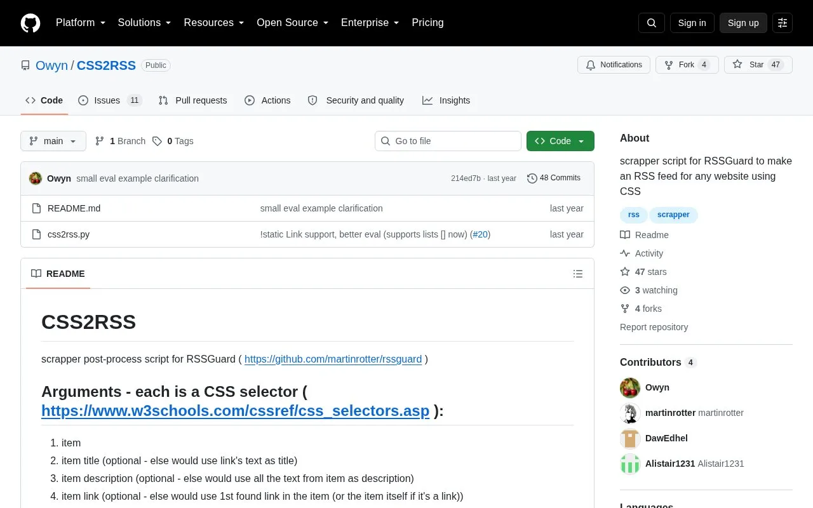Switch to the Issues tab
The width and height of the screenshot is (813, 508).
110,100
